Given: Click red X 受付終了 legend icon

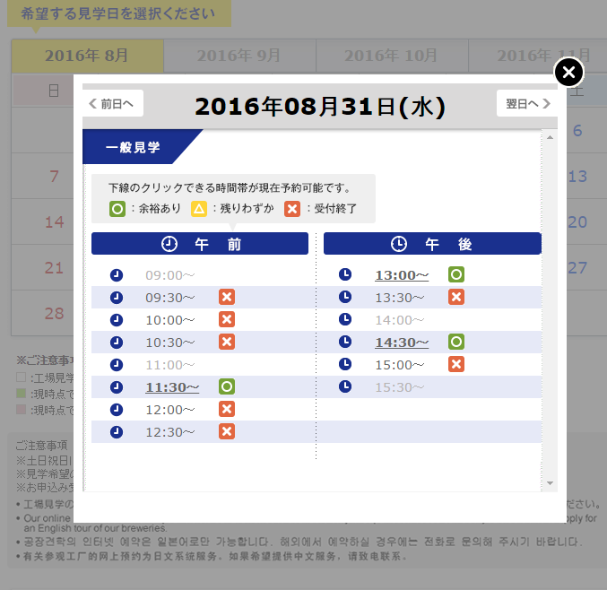Looking at the screenshot, I should tap(292, 209).
